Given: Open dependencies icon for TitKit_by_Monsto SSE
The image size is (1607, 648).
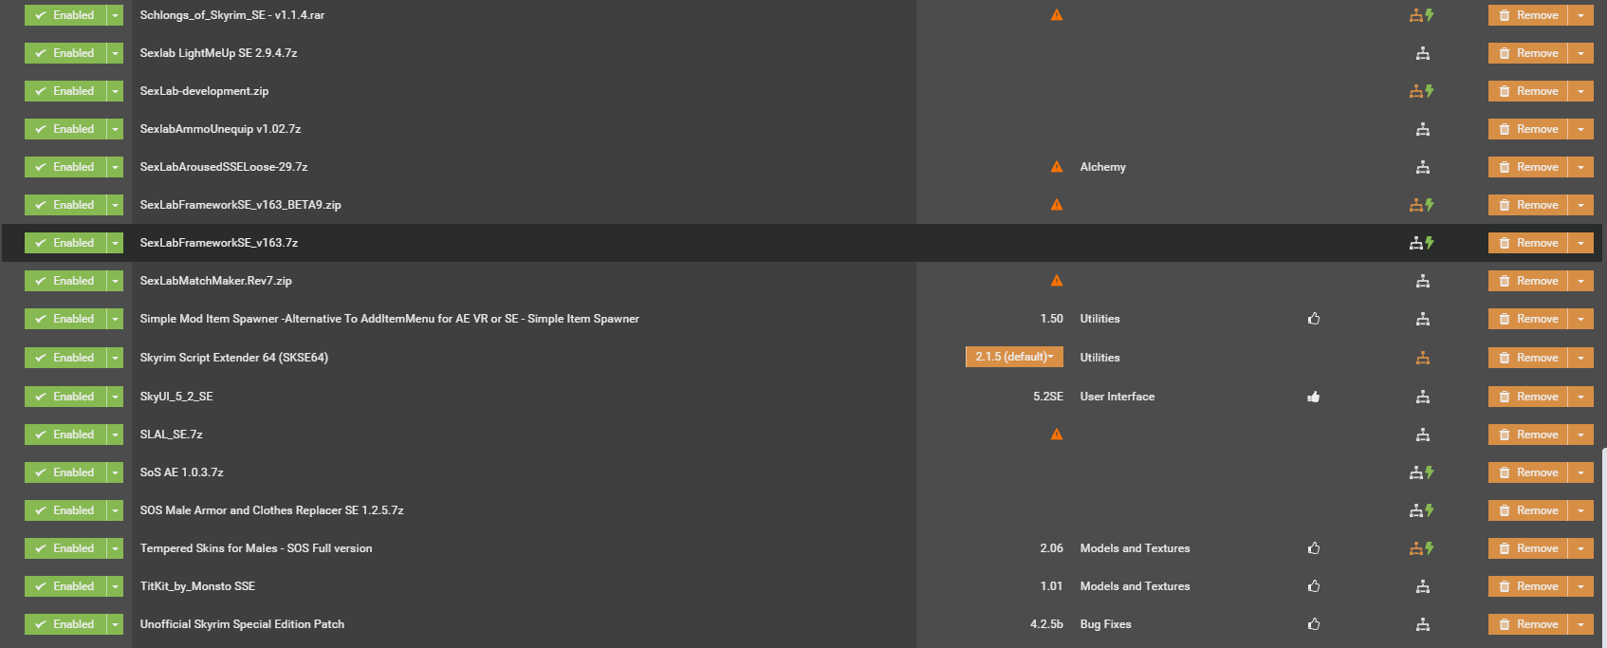Looking at the screenshot, I should (x=1422, y=586).
